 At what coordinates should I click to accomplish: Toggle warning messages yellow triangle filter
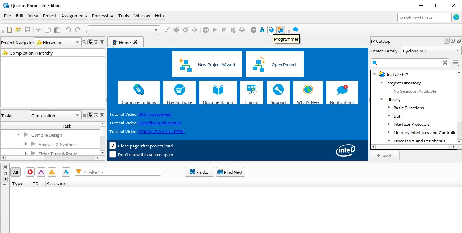pos(52,172)
